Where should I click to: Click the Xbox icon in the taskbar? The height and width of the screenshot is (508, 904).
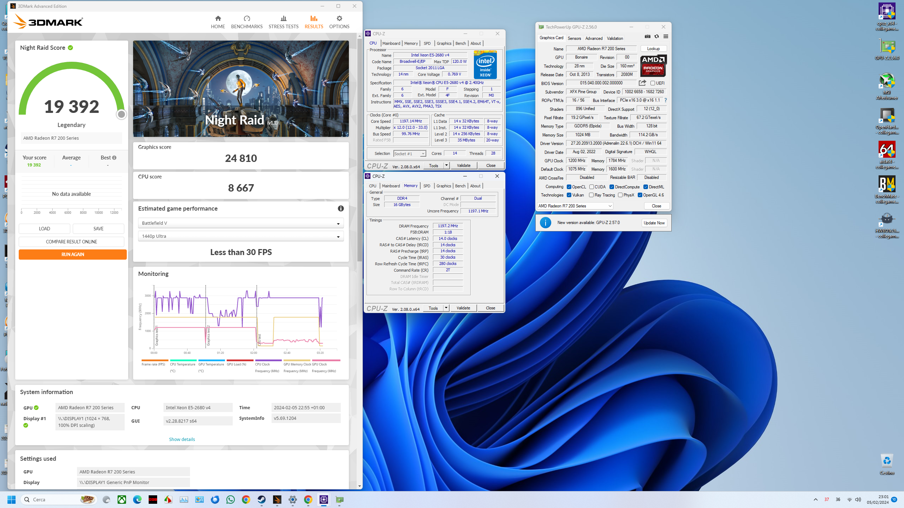122,500
